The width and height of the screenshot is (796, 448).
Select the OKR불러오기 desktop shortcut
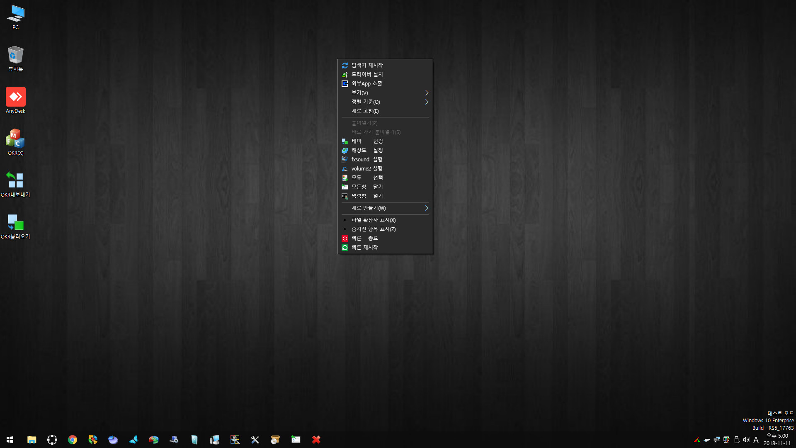(x=15, y=226)
